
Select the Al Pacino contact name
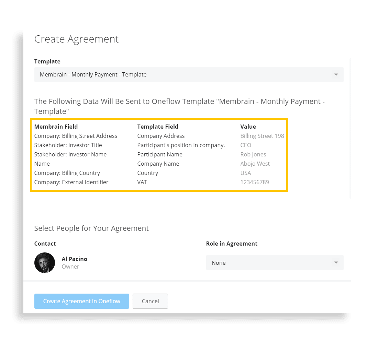point(75,259)
